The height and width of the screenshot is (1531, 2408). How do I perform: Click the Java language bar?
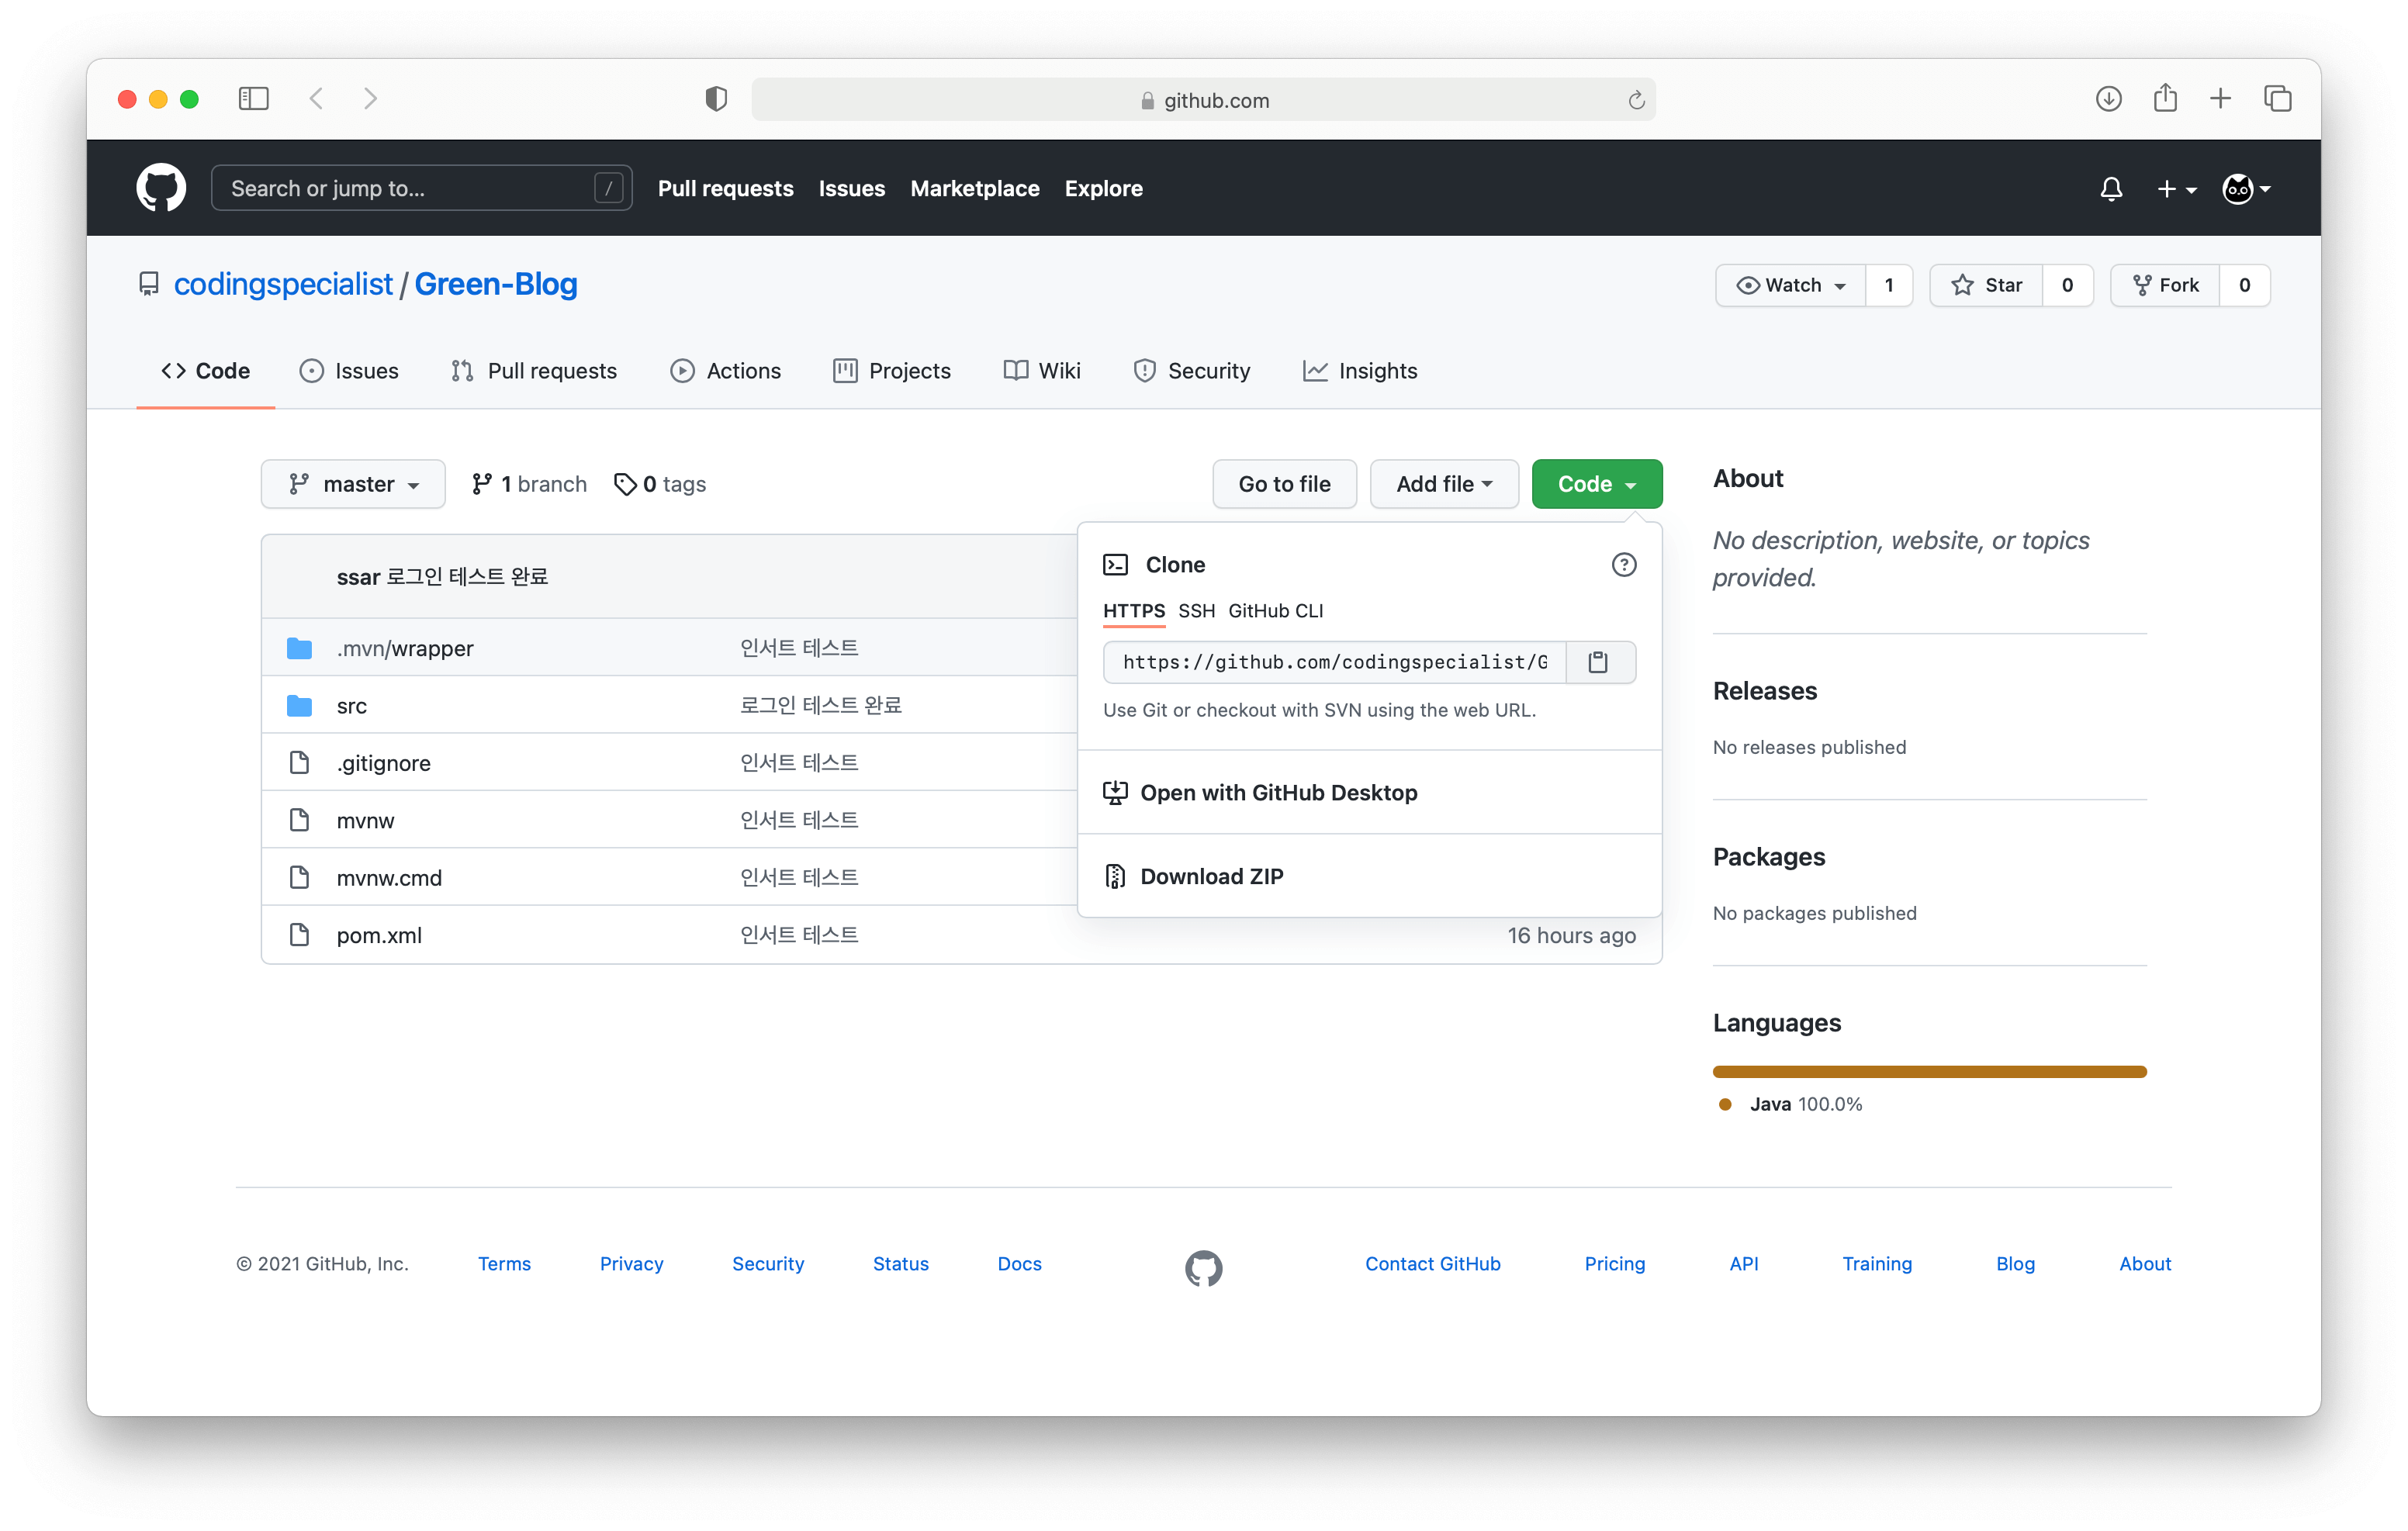[x=1929, y=1072]
